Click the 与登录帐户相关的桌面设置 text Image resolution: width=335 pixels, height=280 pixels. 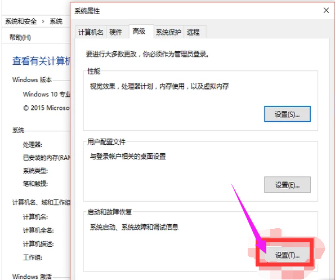coord(128,157)
